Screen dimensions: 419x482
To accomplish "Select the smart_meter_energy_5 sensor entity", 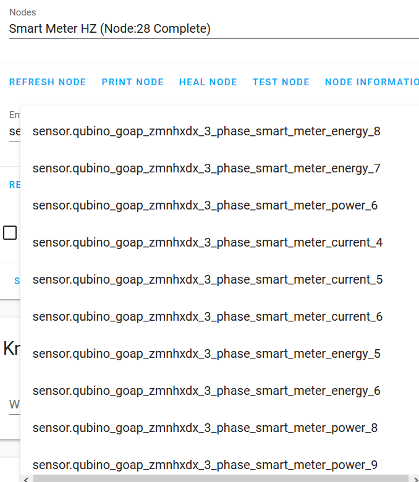I will click(206, 353).
